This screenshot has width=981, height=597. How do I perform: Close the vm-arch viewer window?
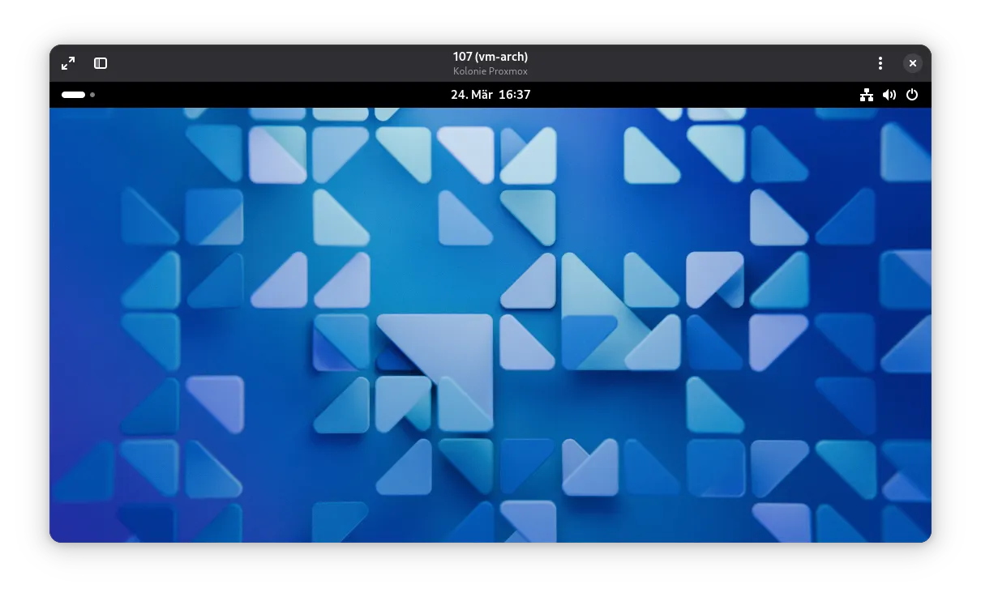912,63
